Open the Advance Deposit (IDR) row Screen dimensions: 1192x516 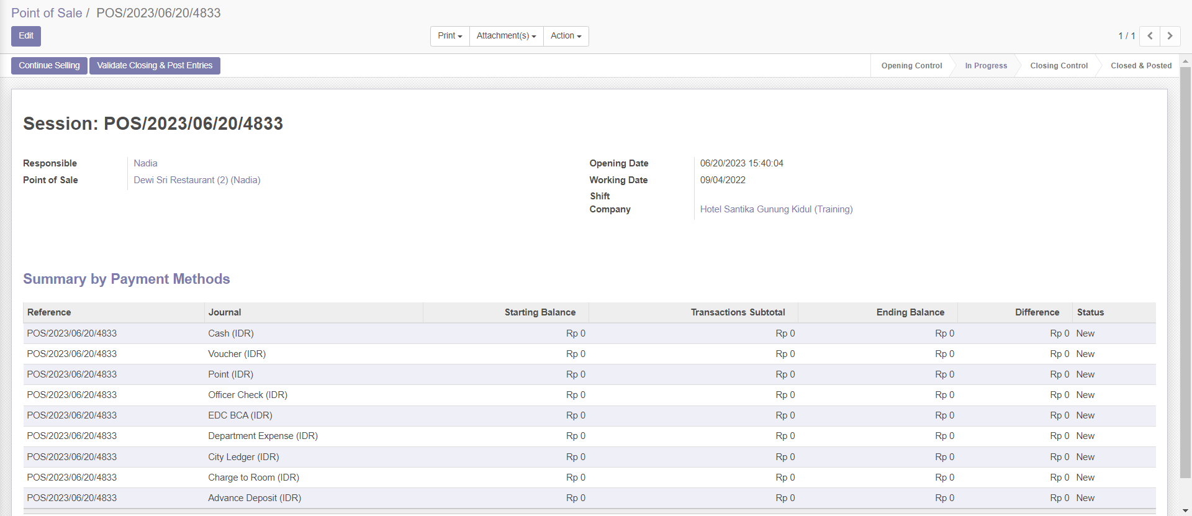(589, 498)
